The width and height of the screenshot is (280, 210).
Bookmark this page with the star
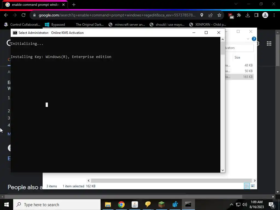(x=219, y=15)
